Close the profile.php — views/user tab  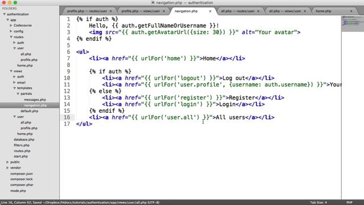[164, 11]
